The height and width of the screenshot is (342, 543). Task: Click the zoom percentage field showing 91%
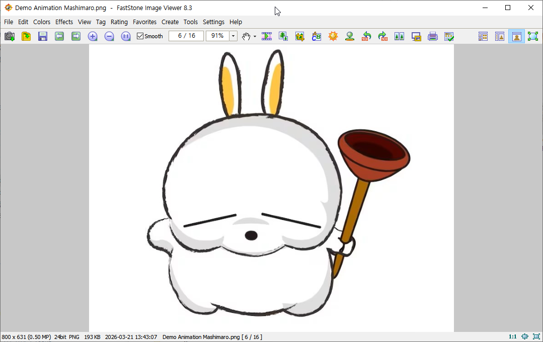tap(217, 36)
